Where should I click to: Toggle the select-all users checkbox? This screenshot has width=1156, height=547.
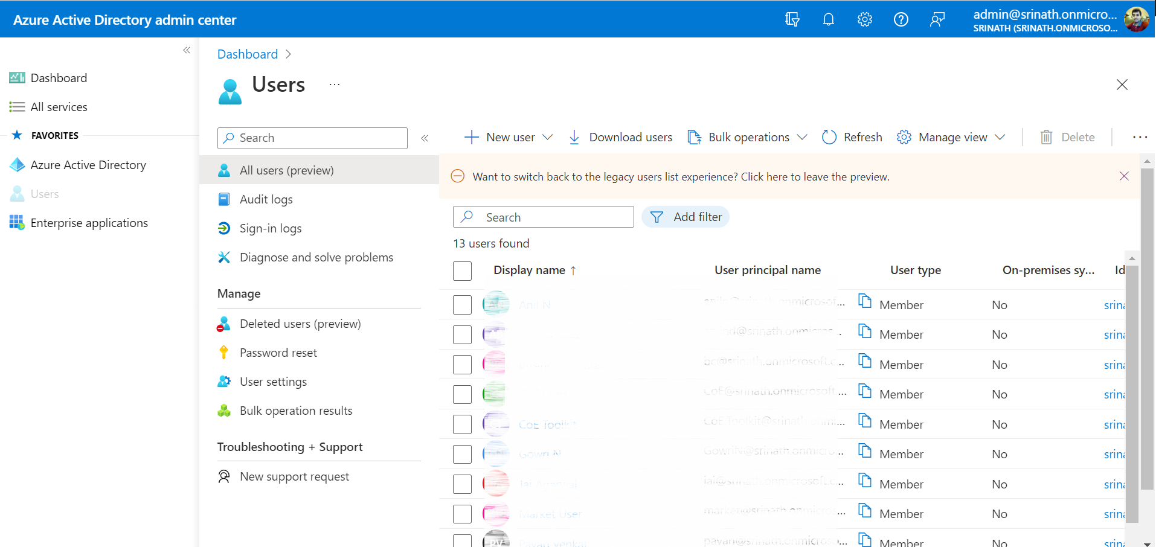(x=462, y=271)
